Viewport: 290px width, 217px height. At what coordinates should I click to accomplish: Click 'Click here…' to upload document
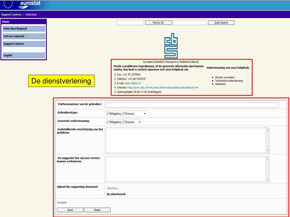click(x=113, y=188)
